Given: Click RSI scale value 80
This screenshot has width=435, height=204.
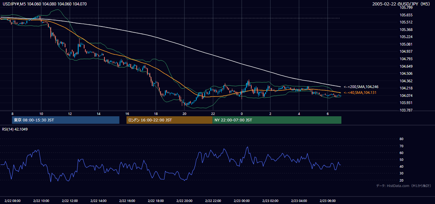Looking at the screenshot, I should 401,139.
